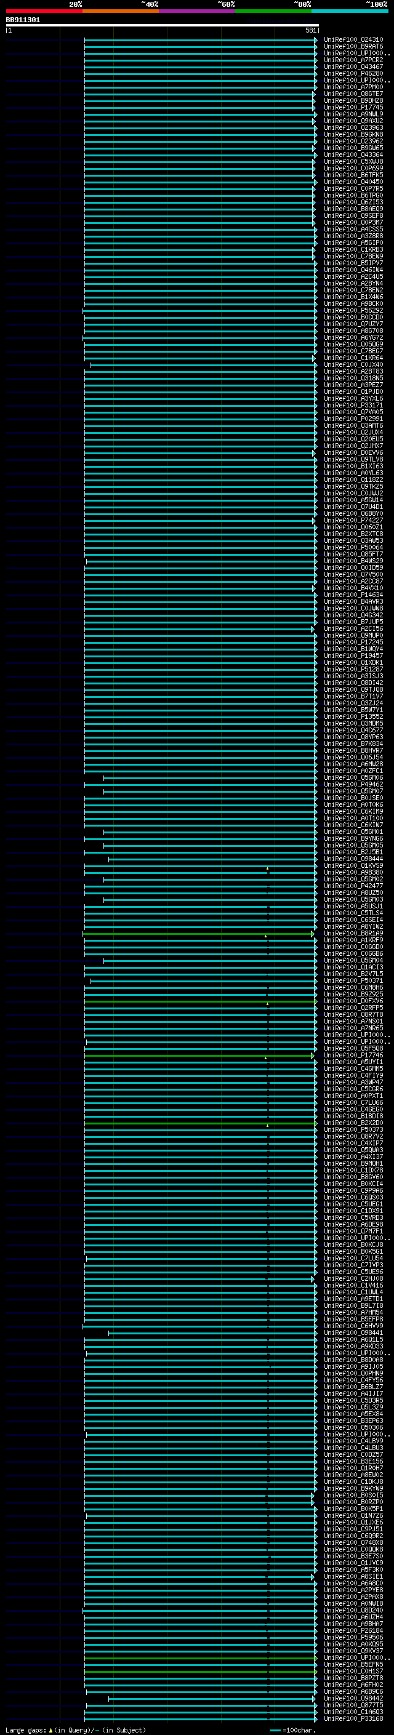Select hit label UniRef100_C5XWJ8

click(353, 162)
